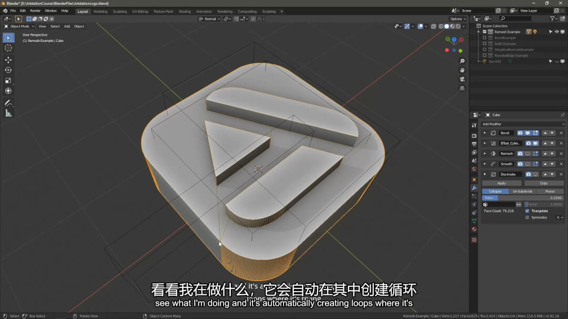Enable the Symmetry checkbox
568x319 pixels.
[527, 218]
